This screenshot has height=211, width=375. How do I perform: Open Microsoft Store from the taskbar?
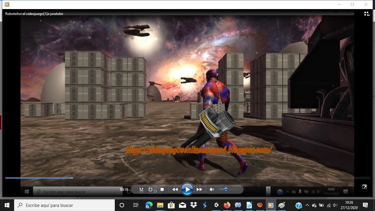[171, 205]
